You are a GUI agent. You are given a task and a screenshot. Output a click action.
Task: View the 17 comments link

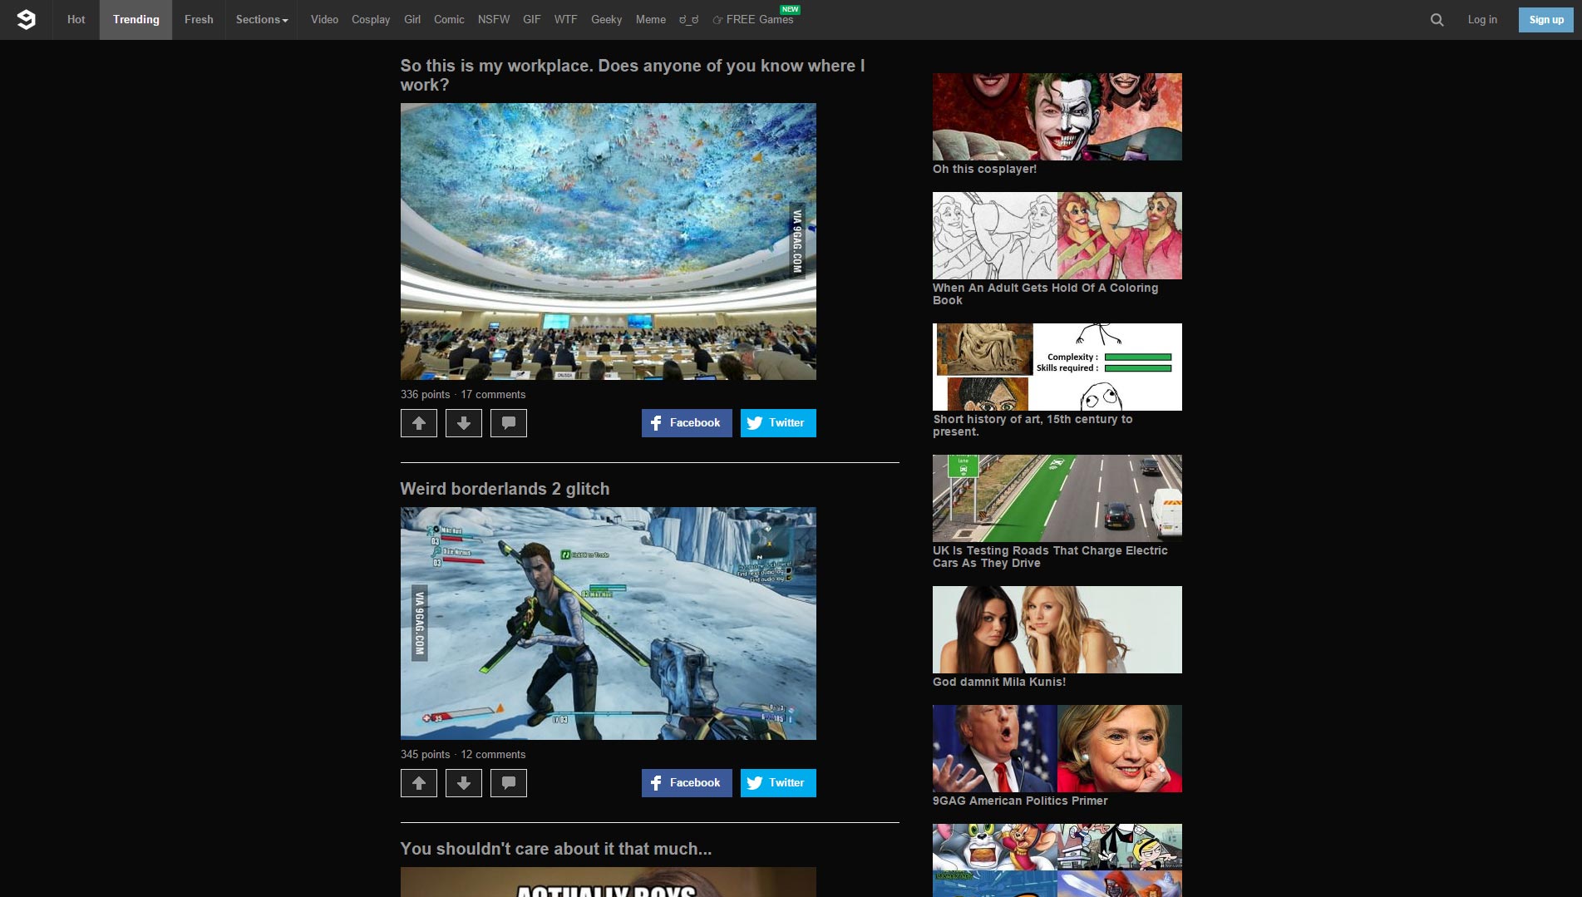493,395
